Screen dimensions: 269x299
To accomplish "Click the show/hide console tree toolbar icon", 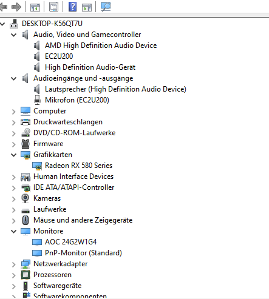I will 35,7.
